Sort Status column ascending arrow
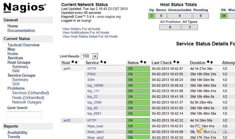 tap(141, 62)
